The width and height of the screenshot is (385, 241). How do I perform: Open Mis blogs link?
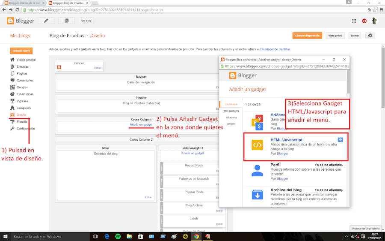point(20,36)
